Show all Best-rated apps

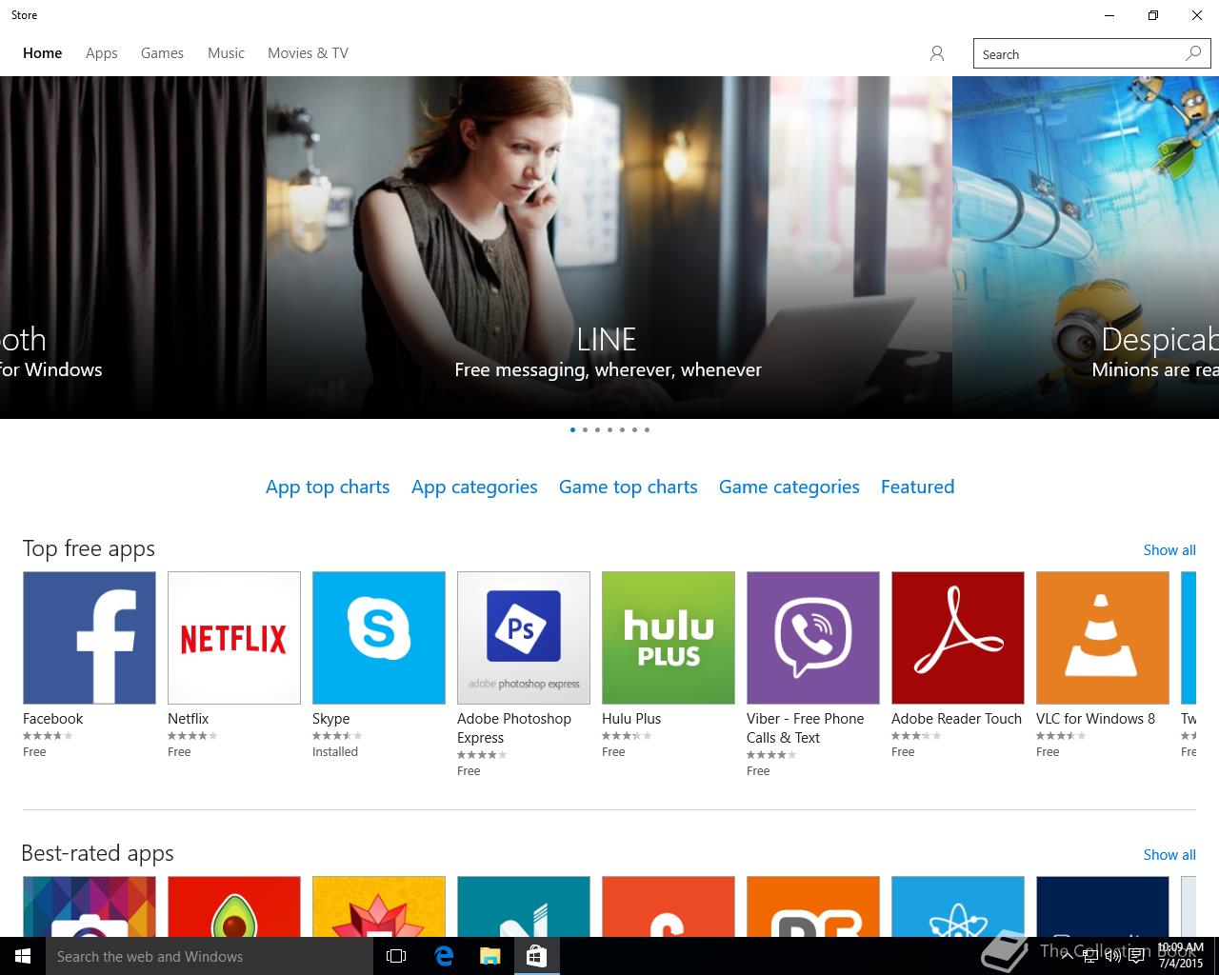pyautogui.click(x=1169, y=855)
